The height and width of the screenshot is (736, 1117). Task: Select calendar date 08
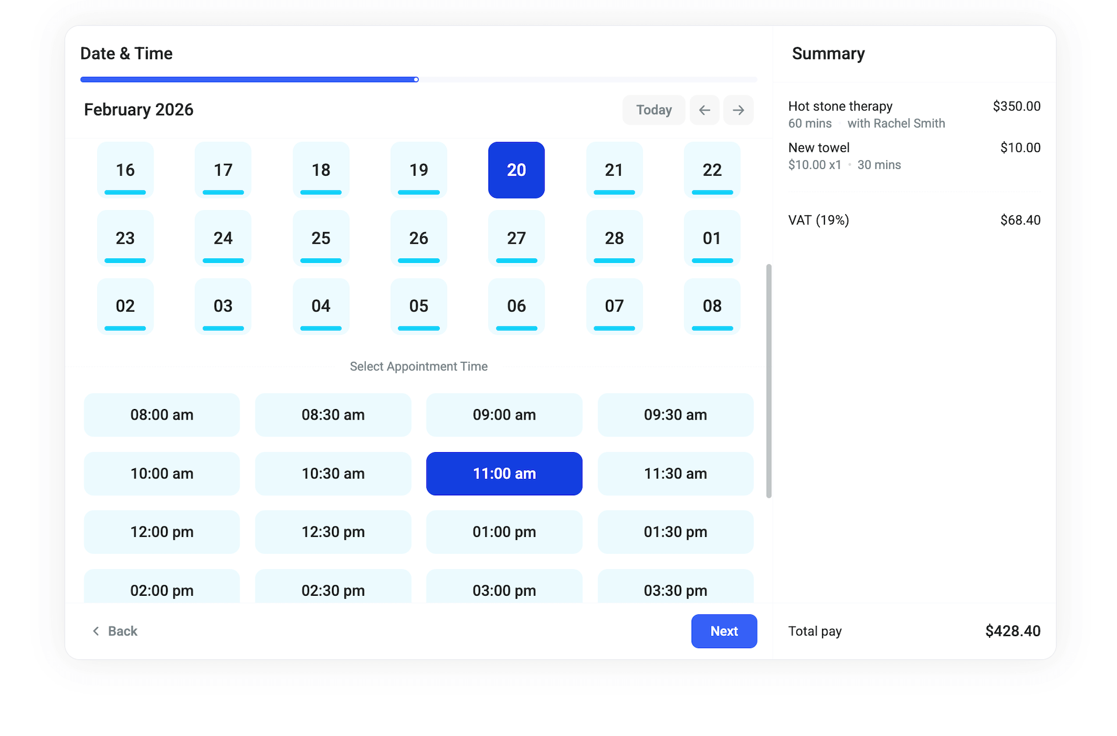(712, 306)
